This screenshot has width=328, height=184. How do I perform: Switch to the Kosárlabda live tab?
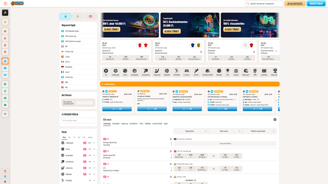[116, 123]
